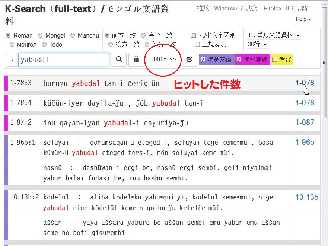The width and height of the screenshot is (328, 246).
Task: Open the 1-96b page link
Action: coord(305,142)
